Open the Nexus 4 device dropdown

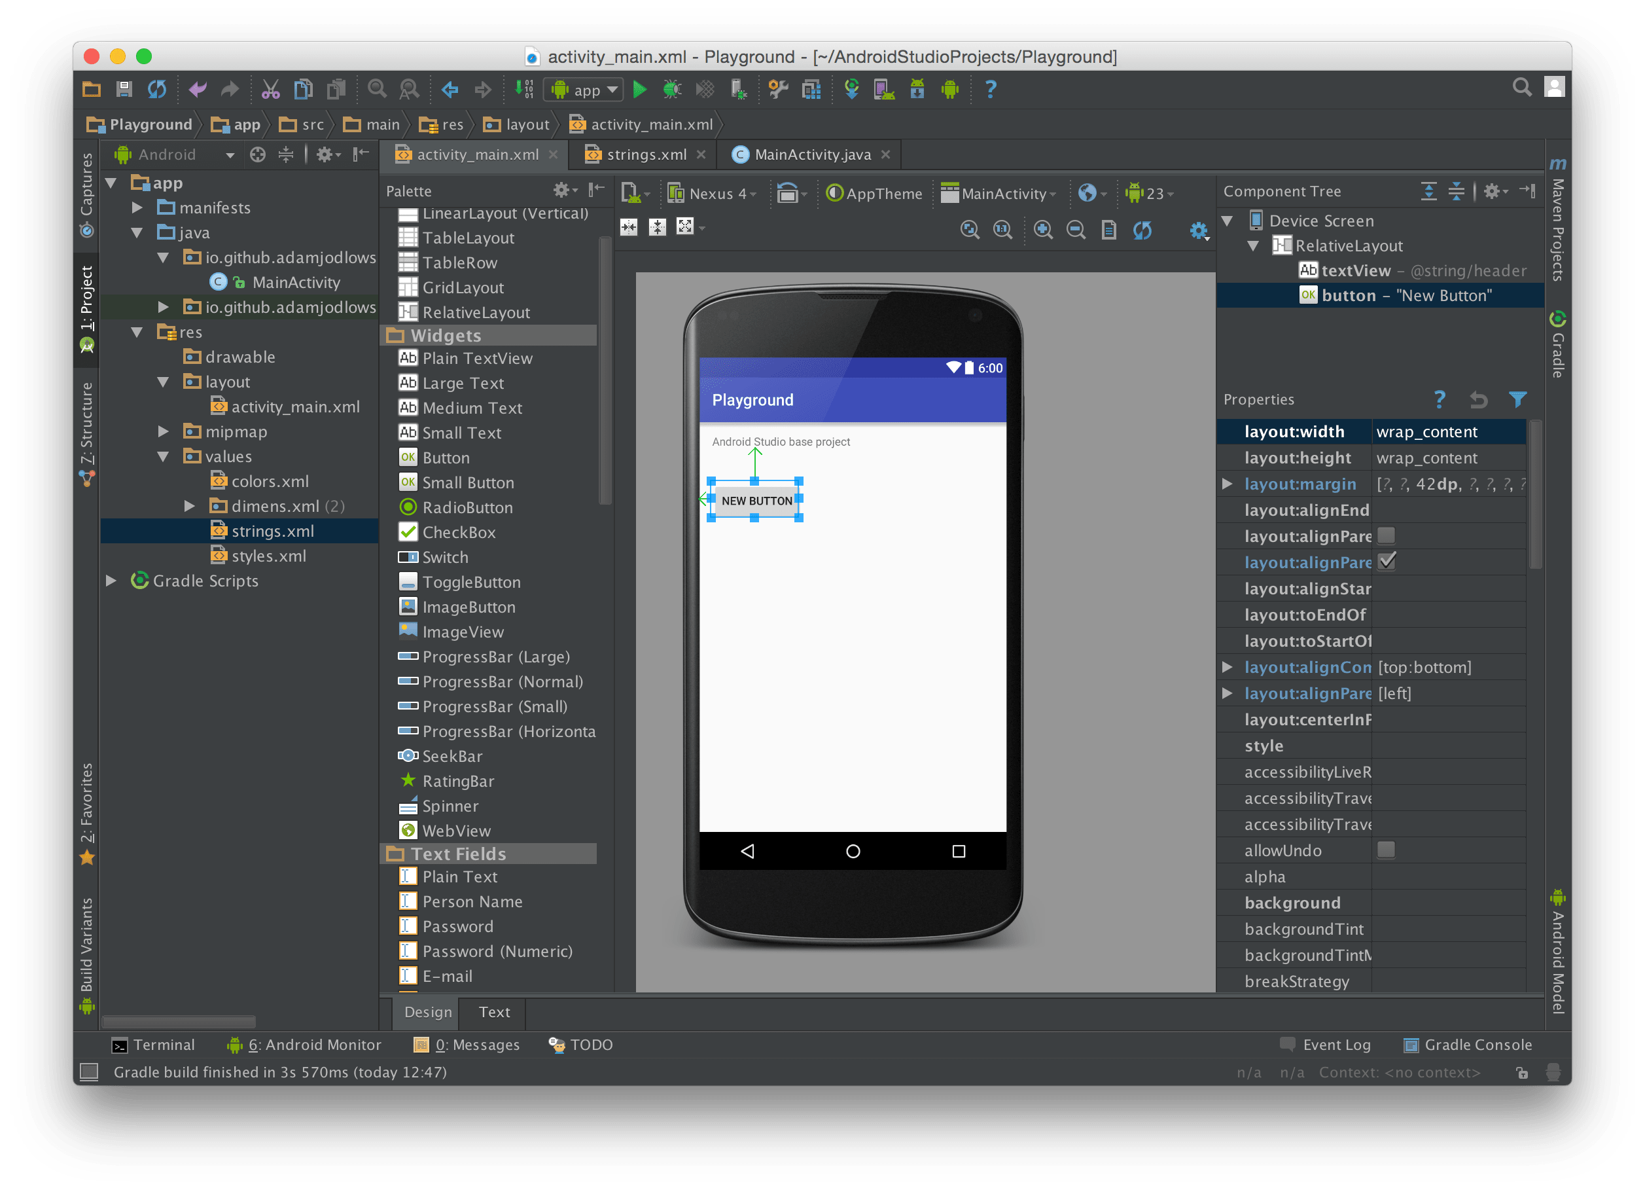tap(711, 194)
